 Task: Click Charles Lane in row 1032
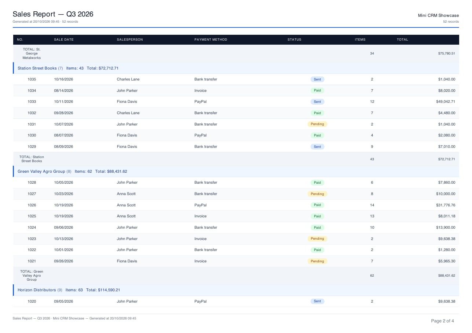click(128, 113)
